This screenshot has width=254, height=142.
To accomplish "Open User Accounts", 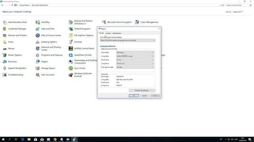I will [45, 75].
